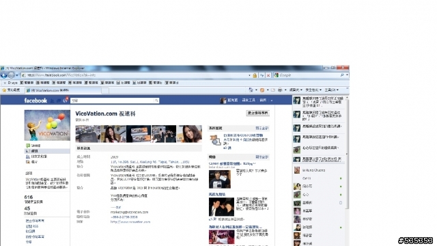Click the RSS subscribe link in sidebar
This screenshot has height=246, width=437.
point(32,226)
